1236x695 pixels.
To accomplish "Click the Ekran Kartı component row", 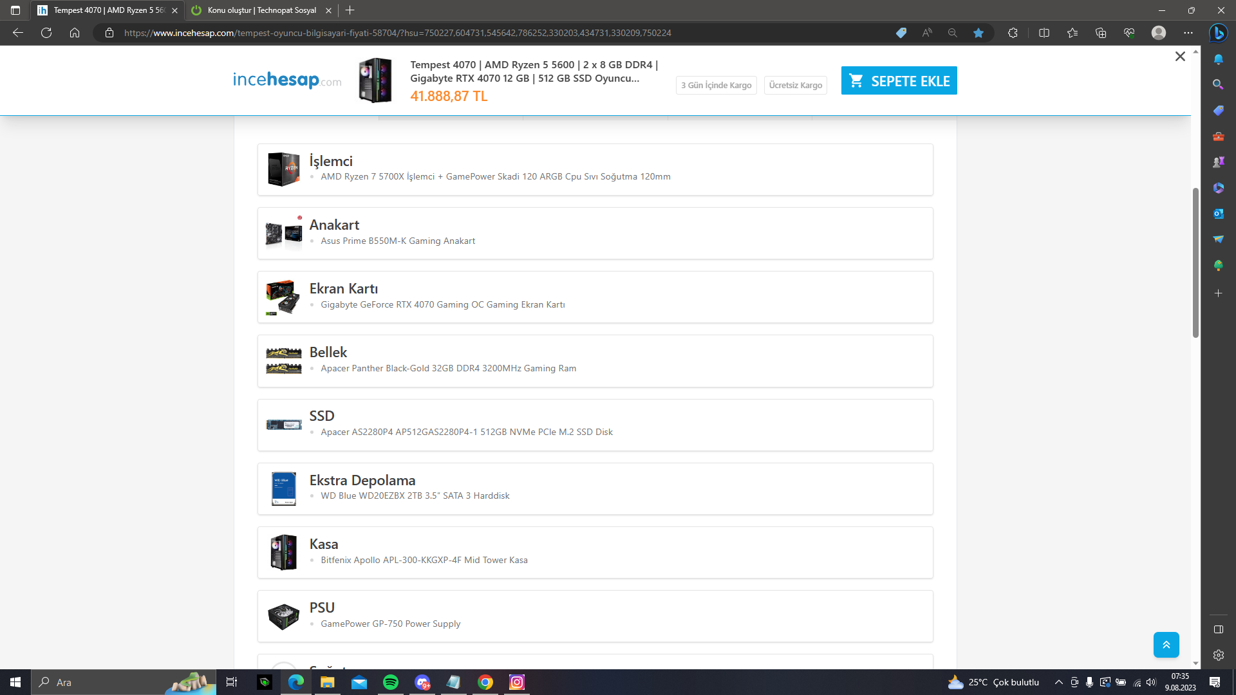I will [x=595, y=297].
